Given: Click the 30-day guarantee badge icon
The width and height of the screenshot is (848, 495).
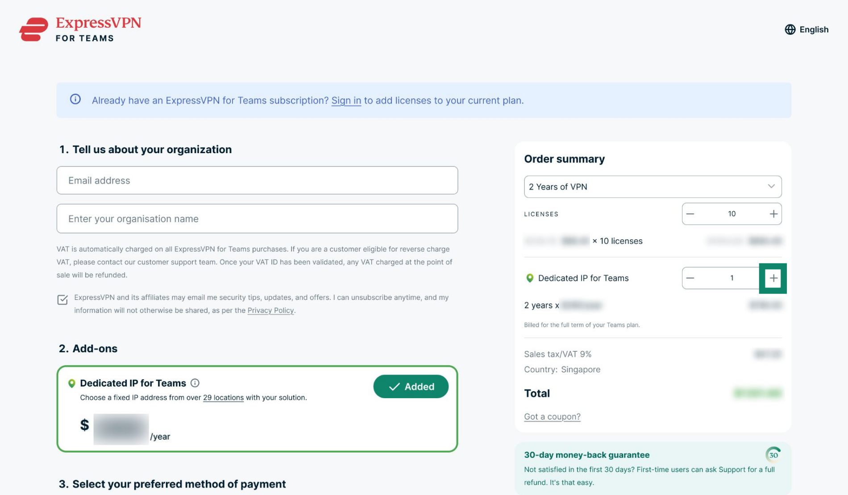Looking at the screenshot, I should [x=773, y=455].
